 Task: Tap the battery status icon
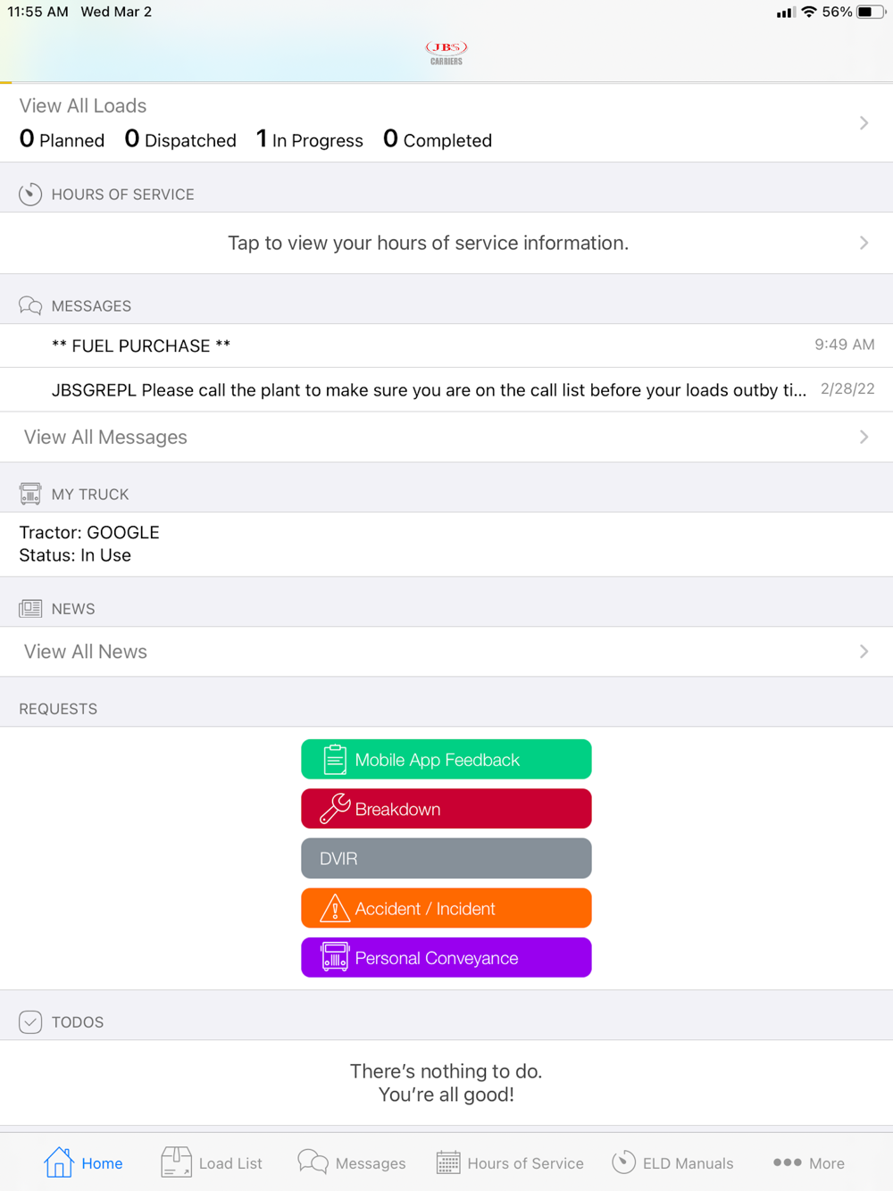click(872, 12)
